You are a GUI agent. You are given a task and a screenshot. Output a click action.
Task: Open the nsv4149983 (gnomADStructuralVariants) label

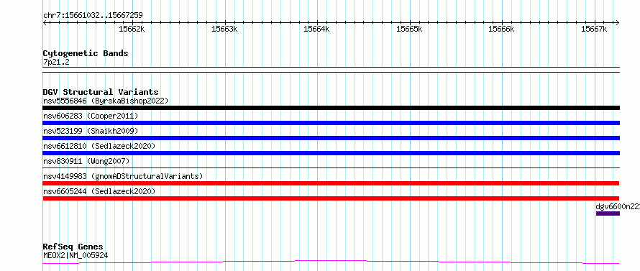[x=123, y=176]
